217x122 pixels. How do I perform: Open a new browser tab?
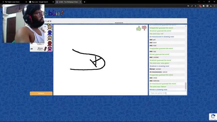(84, 2)
